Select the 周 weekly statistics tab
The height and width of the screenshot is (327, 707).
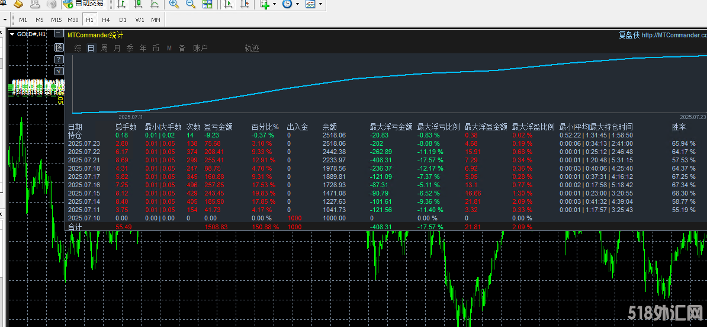(104, 48)
